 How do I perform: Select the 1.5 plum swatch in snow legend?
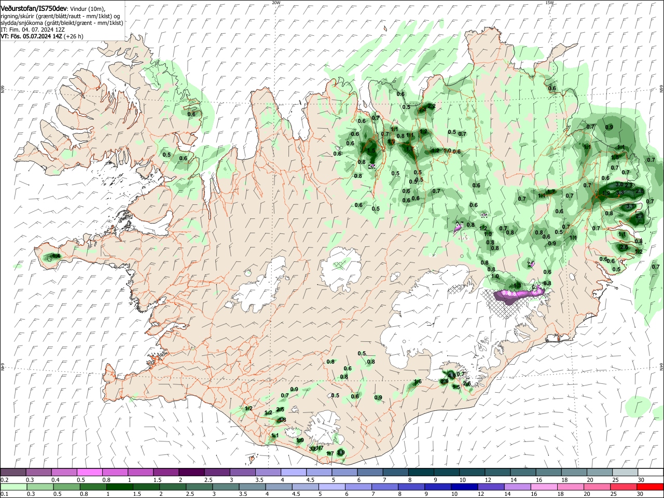pos(166,472)
